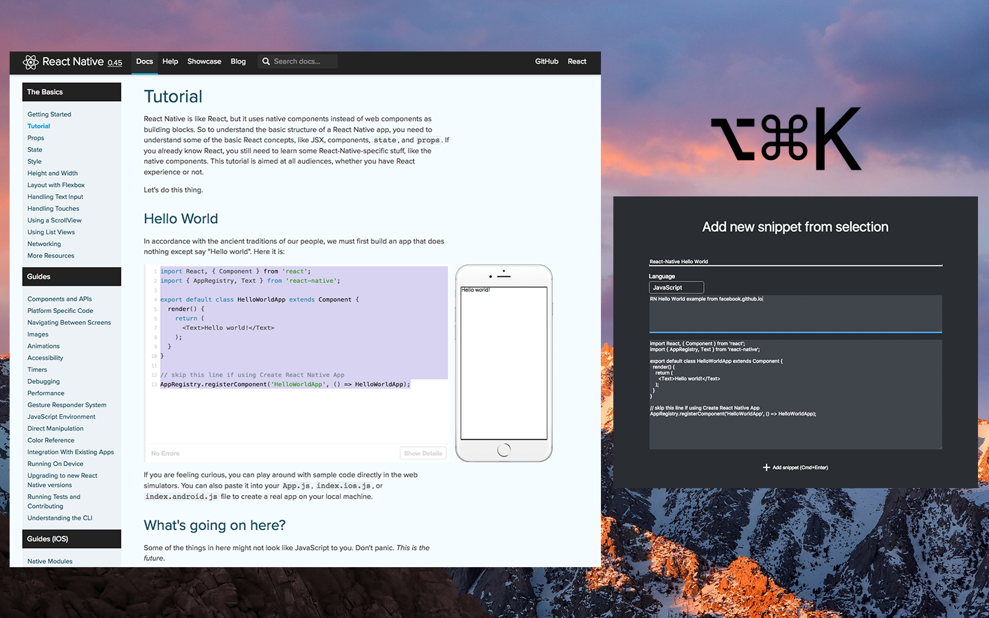Open the Blog menu item
This screenshot has width=989, height=618.
238,62
